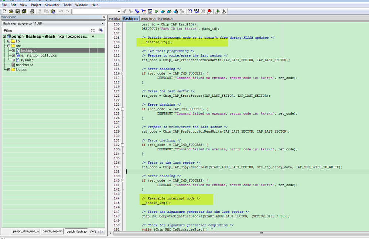Open the workspace configuration dropdown iflash_nxp_lpcxpresso_11u68
369x239 pixels.
[53, 23]
